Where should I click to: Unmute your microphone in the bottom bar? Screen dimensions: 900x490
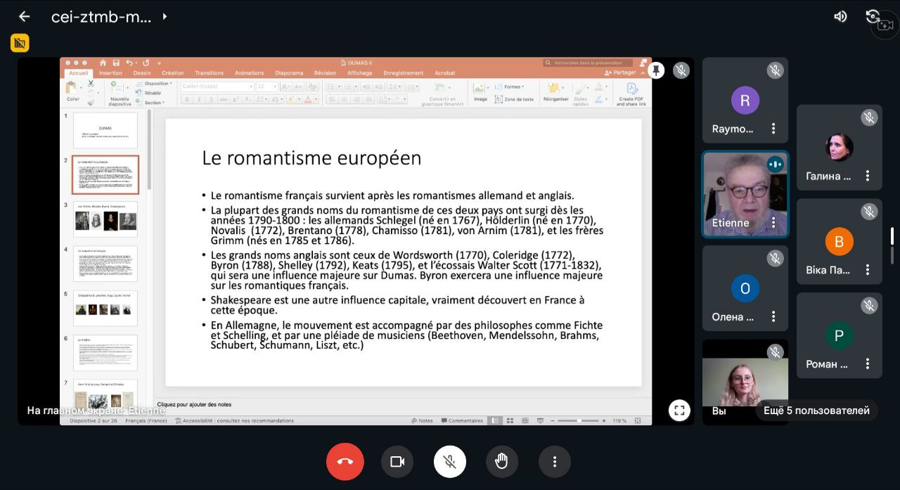tap(449, 462)
